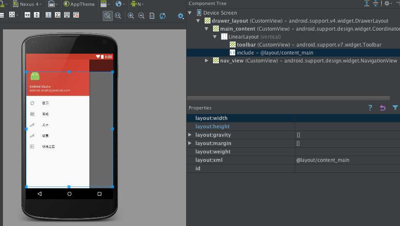Open the activity association dropdown icon

pos(104,4)
